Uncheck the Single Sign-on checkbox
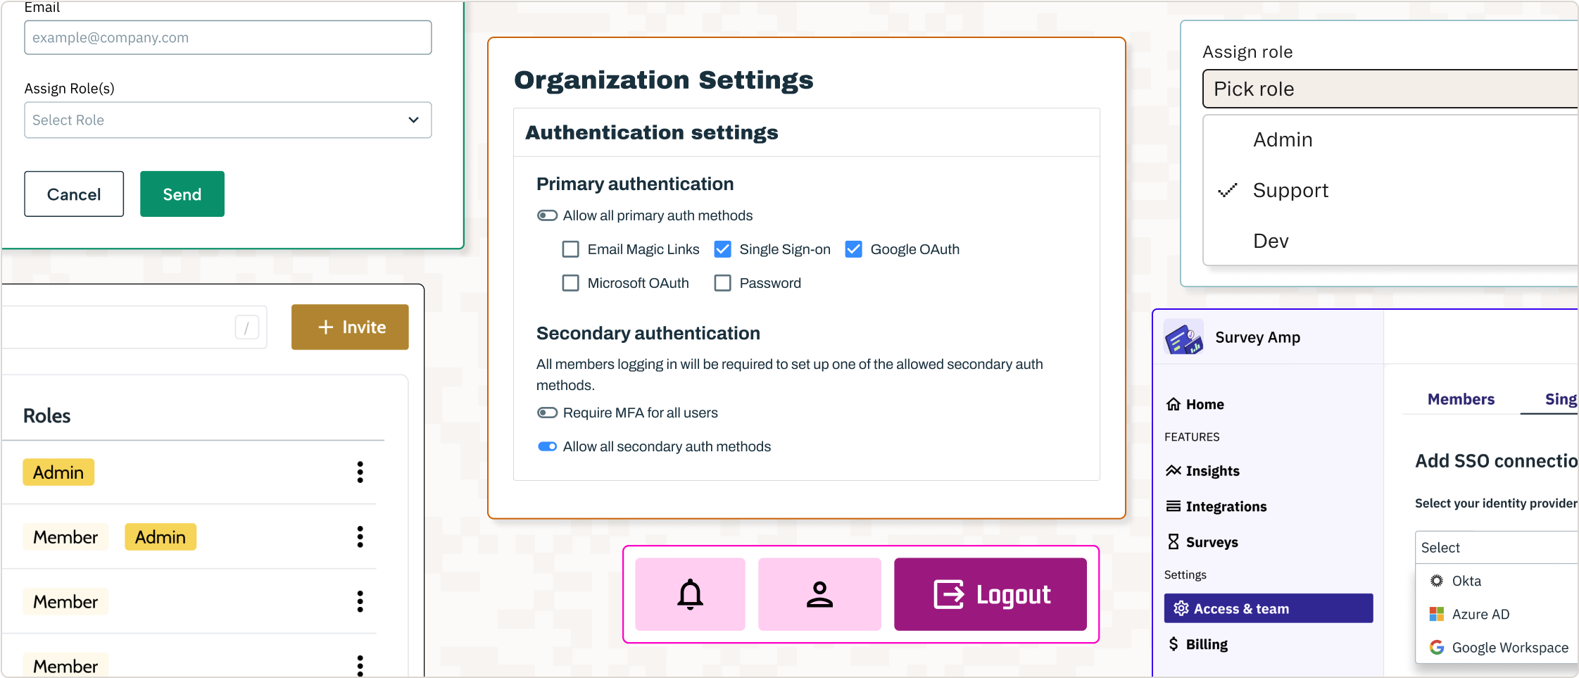 pyautogui.click(x=722, y=249)
